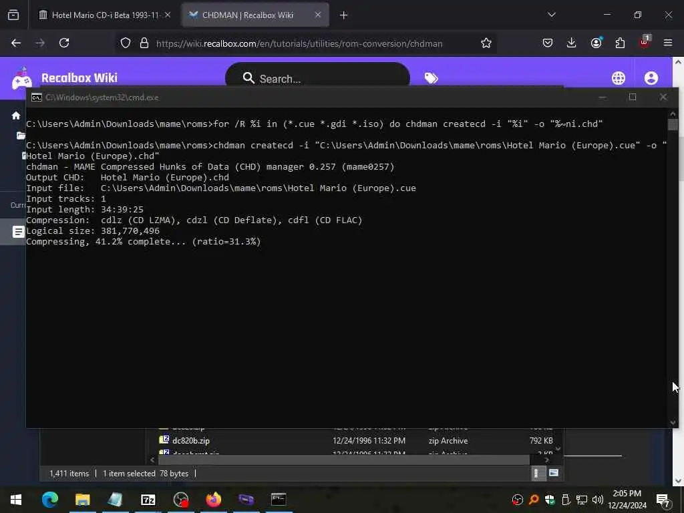The width and height of the screenshot is (684, 513).
Task: Expand the list all tabs dropdown
Action: (552, 15)
